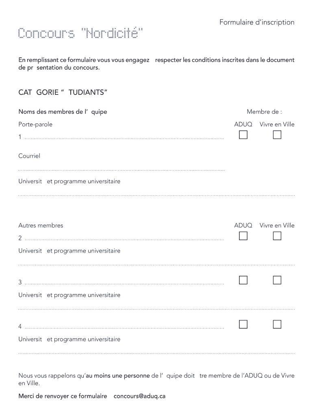Viewport: 313px width, 417px height.
Task: Open the concours@aduq.ca email address
Action: pyautogui.click(x=139, y=396)
